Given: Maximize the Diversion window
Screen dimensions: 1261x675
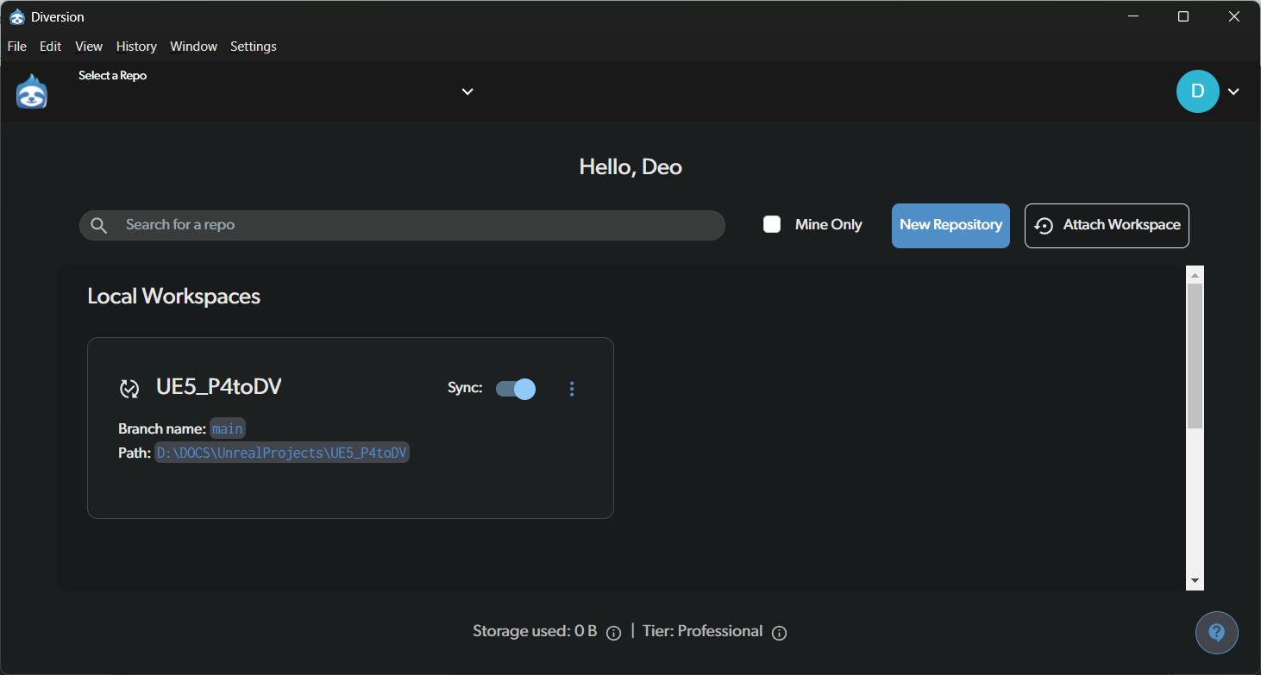Looking at the screenshot, I should (x=1183, y=16).
